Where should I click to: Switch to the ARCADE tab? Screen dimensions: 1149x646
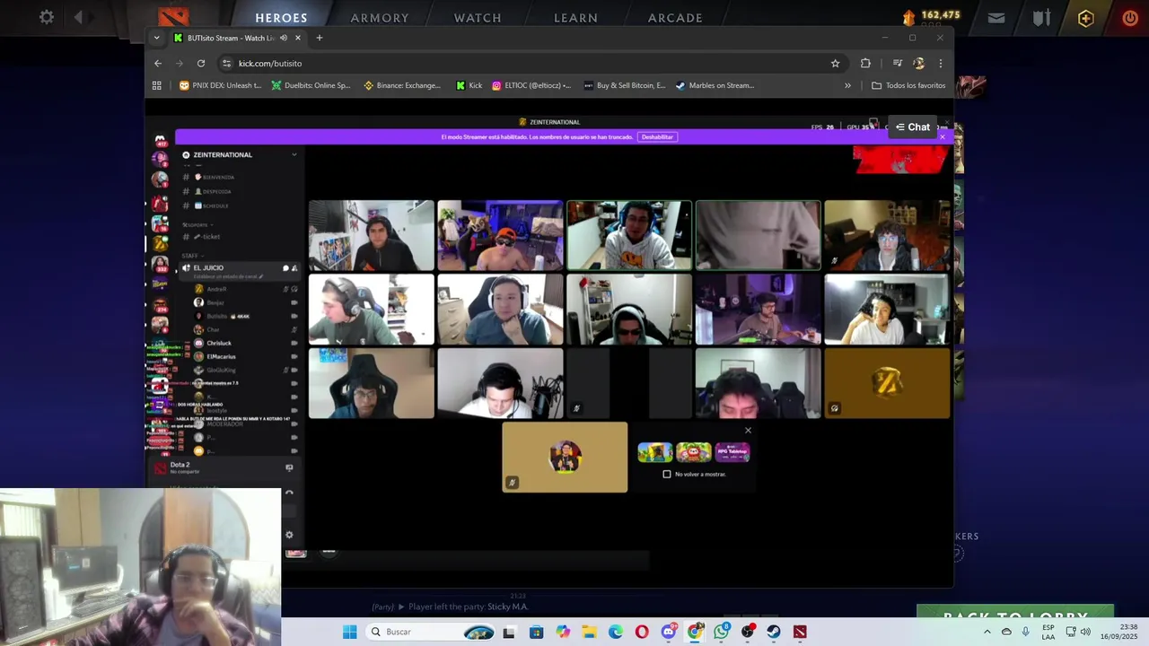(x=675, y=18)
